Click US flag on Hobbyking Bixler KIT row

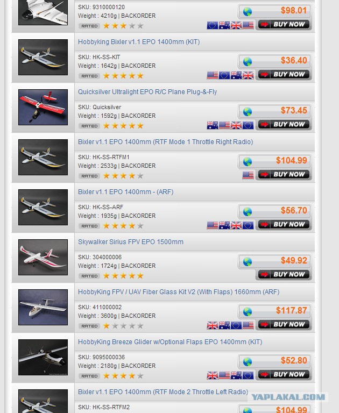pyautogui.click(x=213, y=75)
